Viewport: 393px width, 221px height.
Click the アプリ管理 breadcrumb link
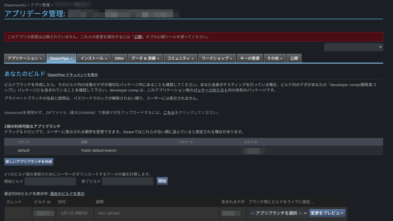40,5
